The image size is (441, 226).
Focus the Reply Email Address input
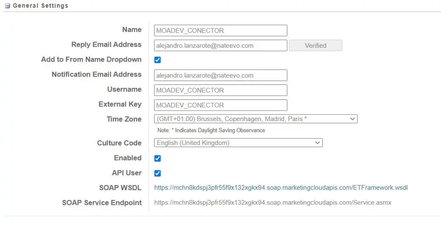click(x=220, y=45)
